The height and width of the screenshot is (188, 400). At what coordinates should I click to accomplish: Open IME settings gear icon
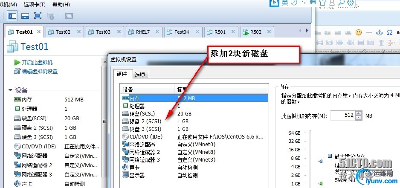pyautogui.click(x=351, y=3)
